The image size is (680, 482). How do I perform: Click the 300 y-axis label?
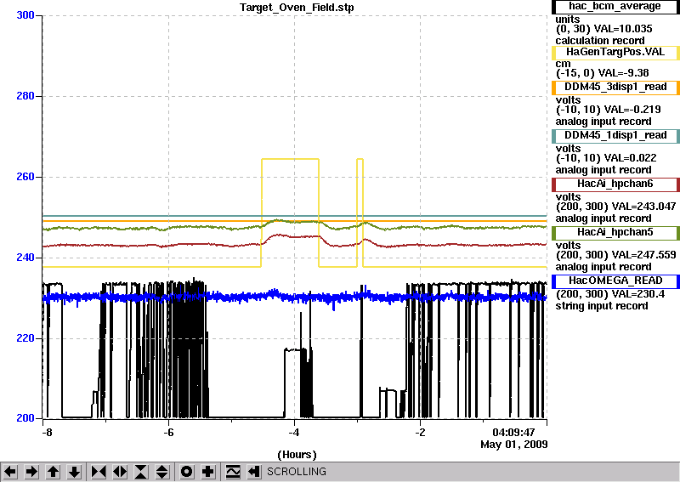pos(25,15)
